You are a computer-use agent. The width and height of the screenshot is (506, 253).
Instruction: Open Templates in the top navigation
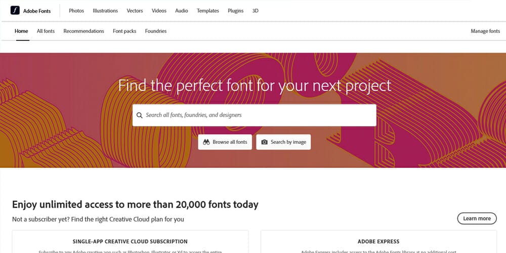pos(208,11)
